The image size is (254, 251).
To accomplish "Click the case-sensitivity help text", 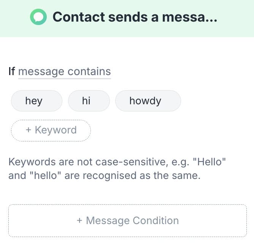I will (x=117, y=169).
